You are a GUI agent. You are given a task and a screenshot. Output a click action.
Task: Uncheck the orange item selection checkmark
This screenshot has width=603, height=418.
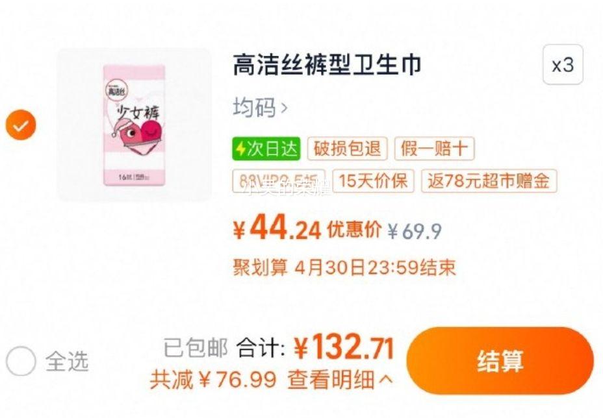click(x=20, y=125)
